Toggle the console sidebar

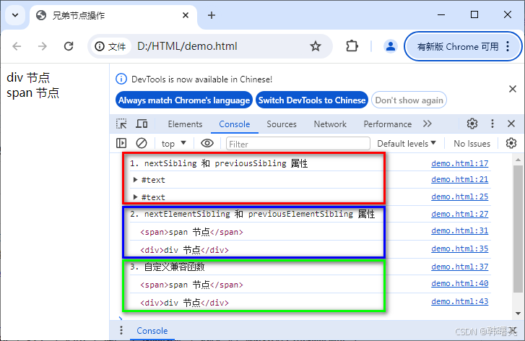coord(121,143)
